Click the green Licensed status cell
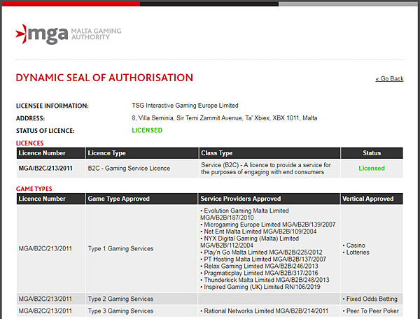The height and width of the screenshot is (319, 420). 372,169
